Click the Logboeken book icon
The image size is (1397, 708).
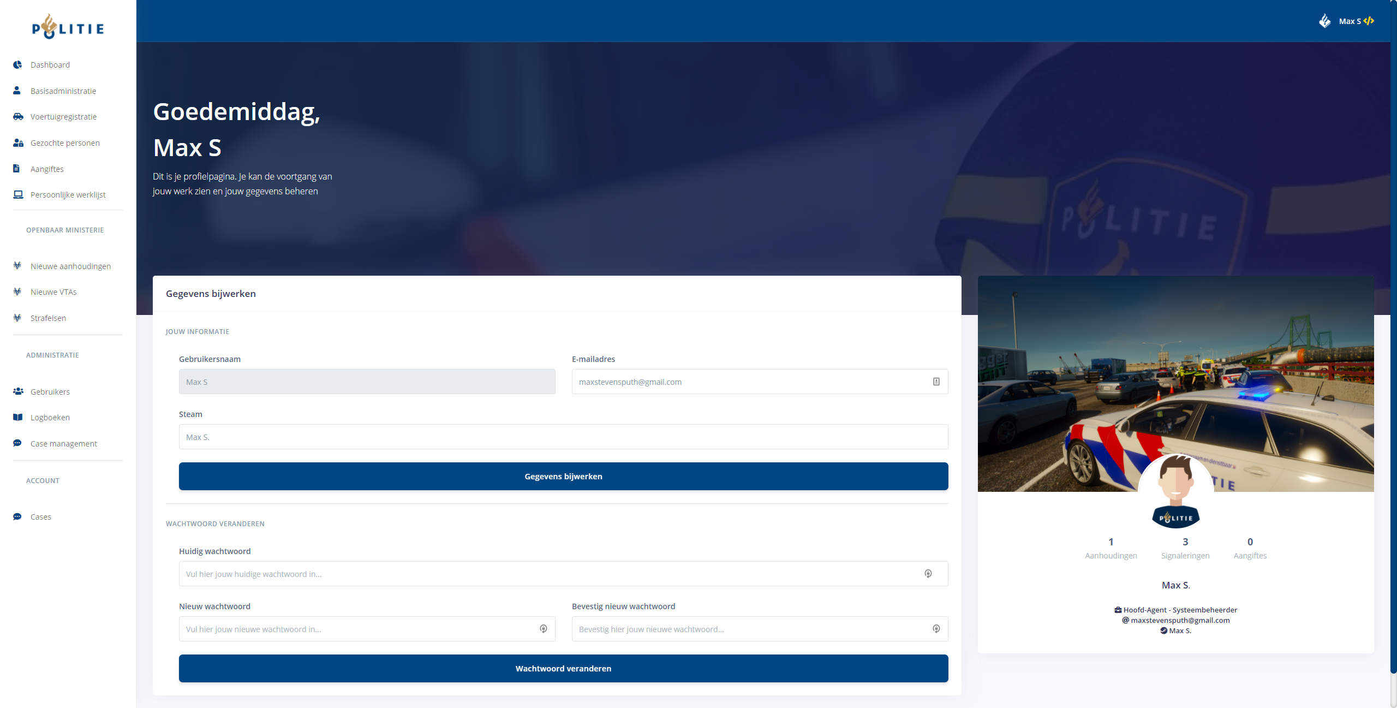[17, 417]
